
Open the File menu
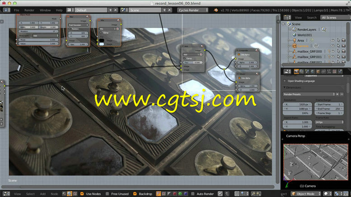pyautogui.click(x=17, y=10)
